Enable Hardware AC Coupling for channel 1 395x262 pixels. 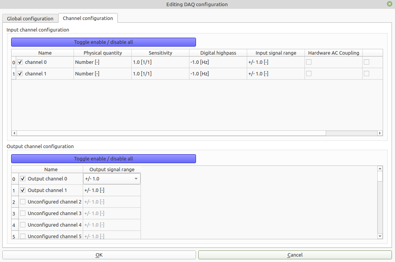pos(309,73)
